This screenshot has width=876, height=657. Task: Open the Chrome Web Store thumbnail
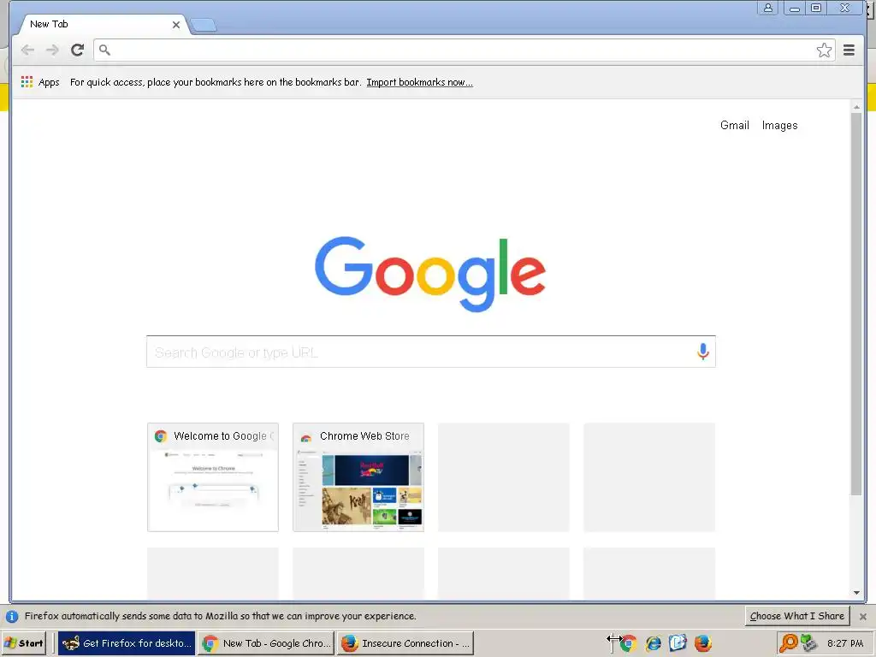click(x=358, y=477)
